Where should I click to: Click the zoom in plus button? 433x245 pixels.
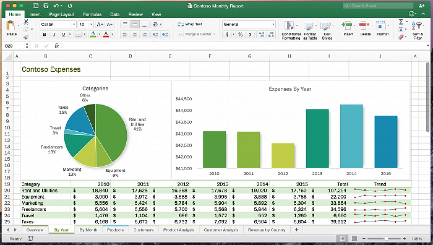(404, 239)
